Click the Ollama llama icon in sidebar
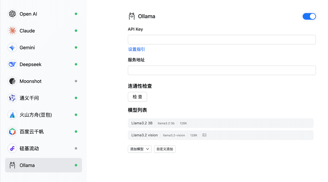328x182 pixels. click(12, 165)
